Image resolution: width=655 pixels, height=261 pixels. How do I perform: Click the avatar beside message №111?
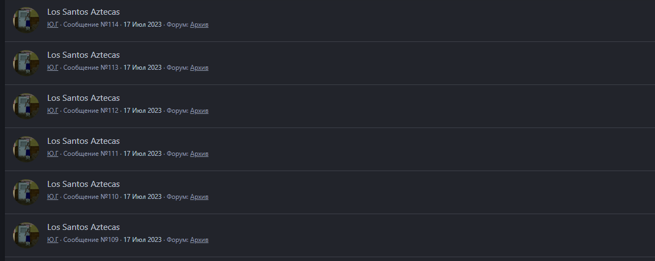[x=26, y=149]
